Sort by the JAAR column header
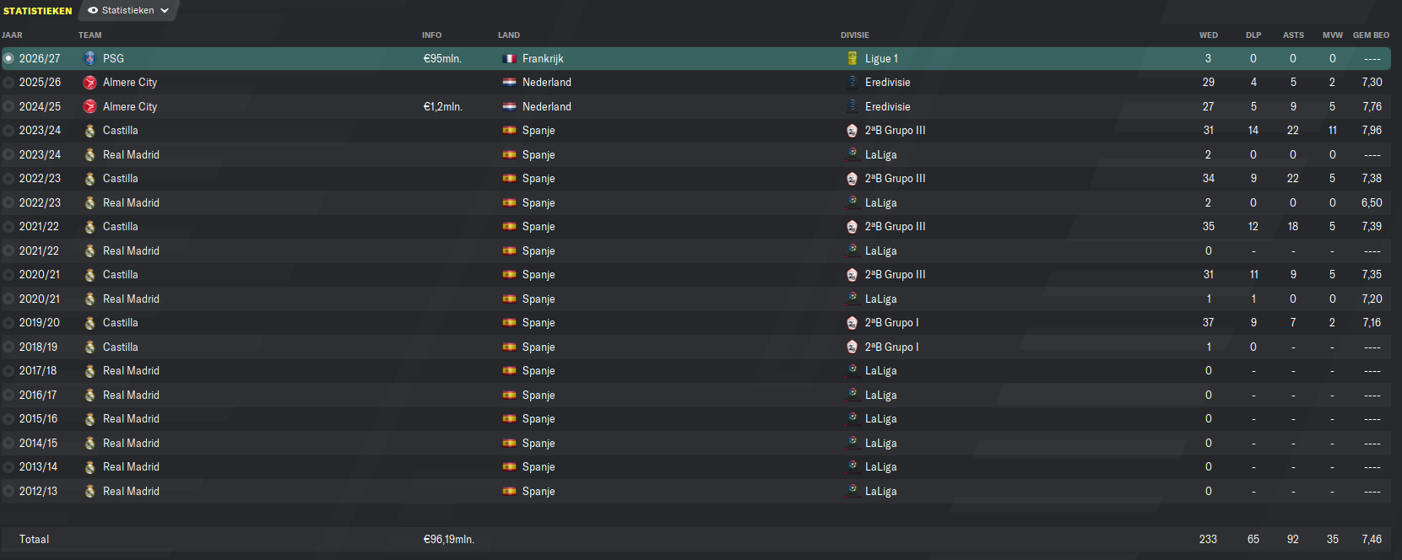 pos(13,35)
